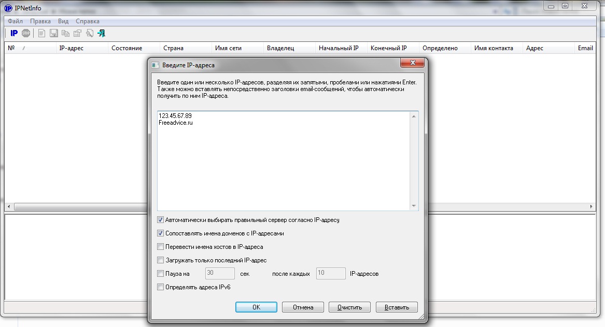
Task: Click the OK button
Action: tap(256, 307)
